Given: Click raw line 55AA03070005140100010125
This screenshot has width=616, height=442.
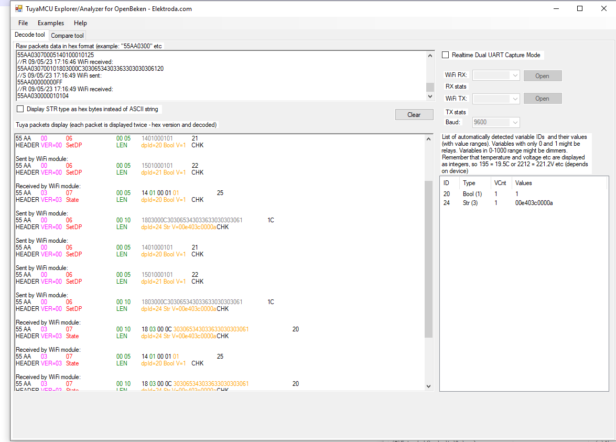Looking at the screenshot, I should click(56, 55).
